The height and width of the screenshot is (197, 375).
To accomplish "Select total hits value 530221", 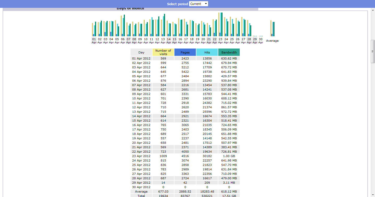I will coord(207,196).
